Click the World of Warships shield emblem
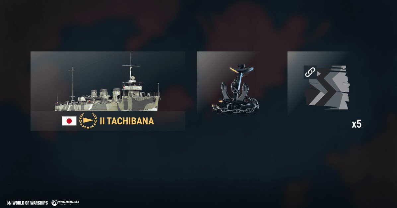Image resolution: width=397 pixels, height=208 pixels. click(9, 203)
